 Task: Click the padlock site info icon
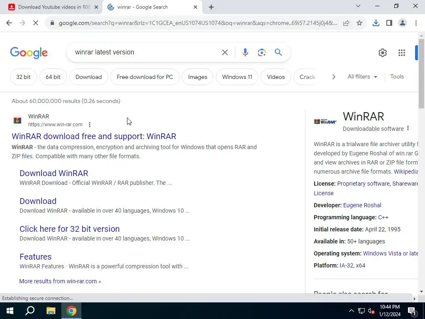pos(52,23)
